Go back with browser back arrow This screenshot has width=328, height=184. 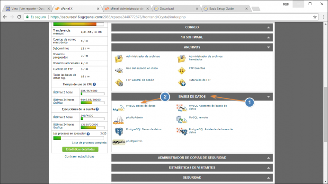click(5, 17)
